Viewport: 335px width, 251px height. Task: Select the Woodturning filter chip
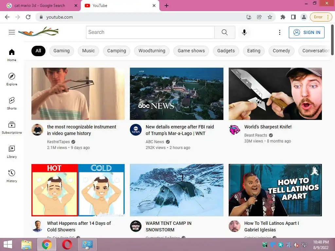coord(152,51)
